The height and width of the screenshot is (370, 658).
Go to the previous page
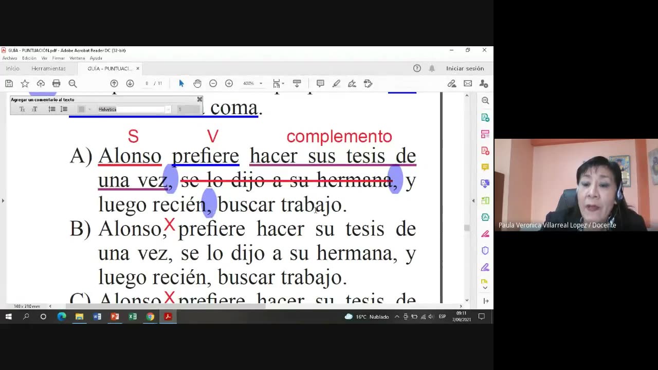coord(114,83)
